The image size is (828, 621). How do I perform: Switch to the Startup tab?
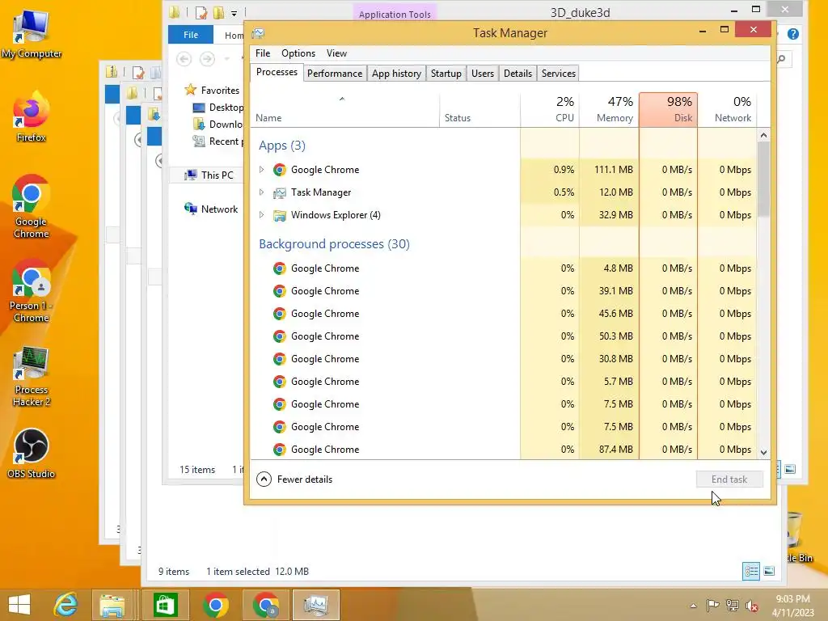tap(446, 74)
